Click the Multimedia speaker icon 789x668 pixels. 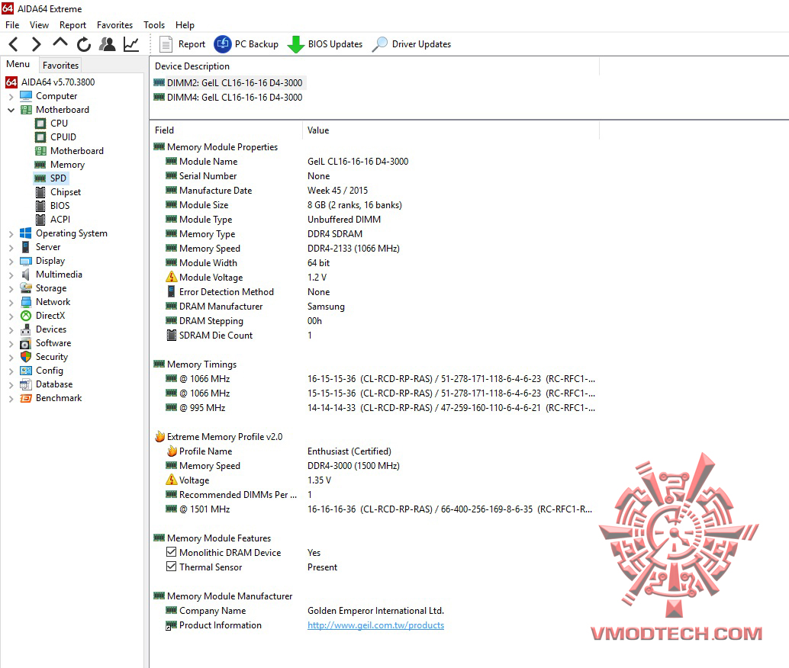click(26, 275)
